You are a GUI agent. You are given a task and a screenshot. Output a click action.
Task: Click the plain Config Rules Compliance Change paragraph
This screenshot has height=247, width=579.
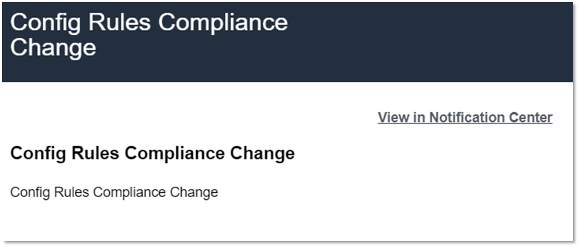coord(114,192)
